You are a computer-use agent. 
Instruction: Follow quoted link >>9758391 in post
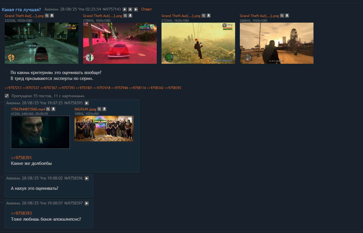[21, 158]
